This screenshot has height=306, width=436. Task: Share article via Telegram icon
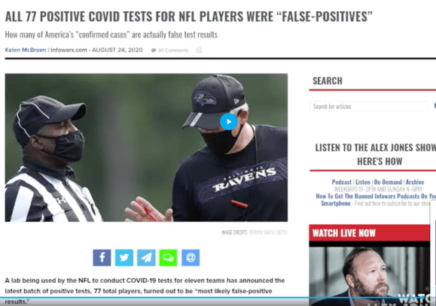pyautogui.click(x=146, y=257)
